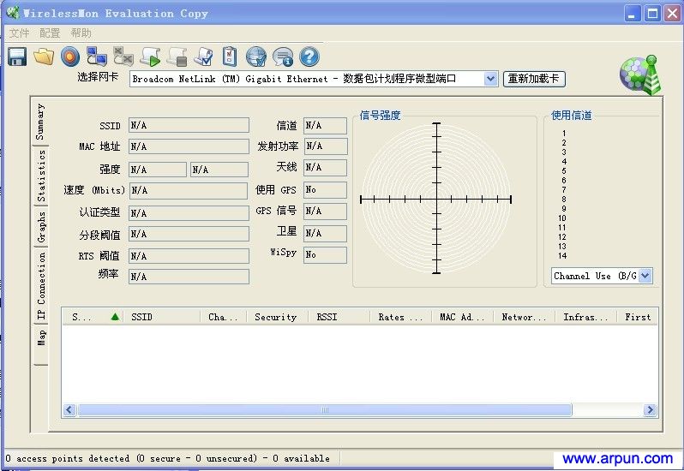Click the Security column header

tap(275, 317)
